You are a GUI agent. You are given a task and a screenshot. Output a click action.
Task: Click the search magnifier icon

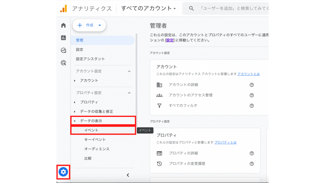[191, 9]
